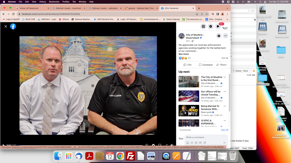The width and height of the screenshot is (291, 163).
Task: Open a new Chrome tab
Action: pos(199,8)
